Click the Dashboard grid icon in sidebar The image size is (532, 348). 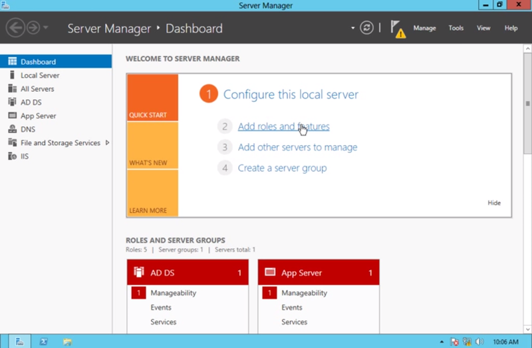click(x=12, y=61)
